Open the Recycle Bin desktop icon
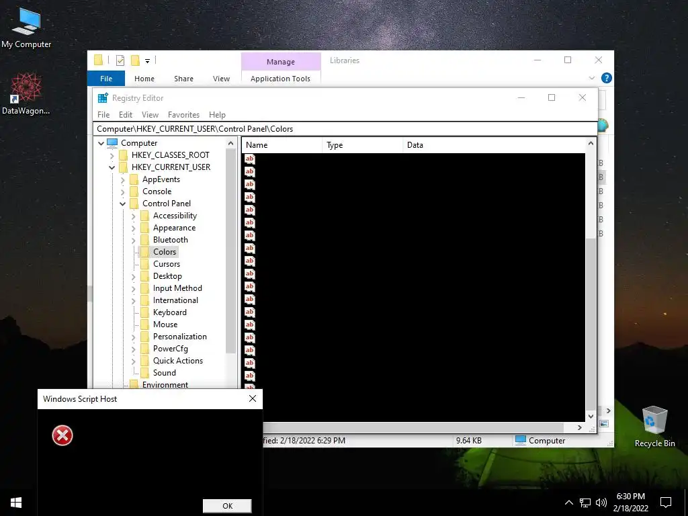The width and height of the screenshot is (688, 516). [654, 427]
